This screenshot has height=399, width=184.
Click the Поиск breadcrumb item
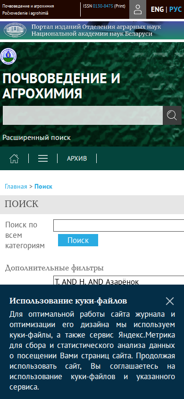pyautogui.click(x=43, y=187)
